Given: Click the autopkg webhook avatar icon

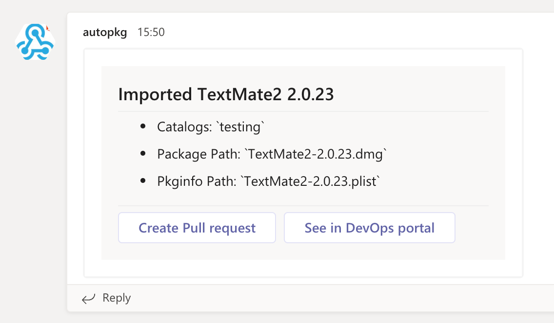Looking at the screenshot, I should [35, 43].
